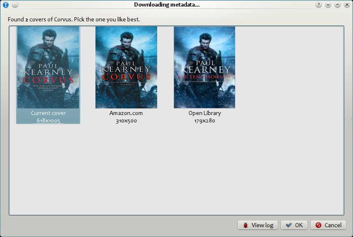Click the 'Current cover' label

coord(49,113)
